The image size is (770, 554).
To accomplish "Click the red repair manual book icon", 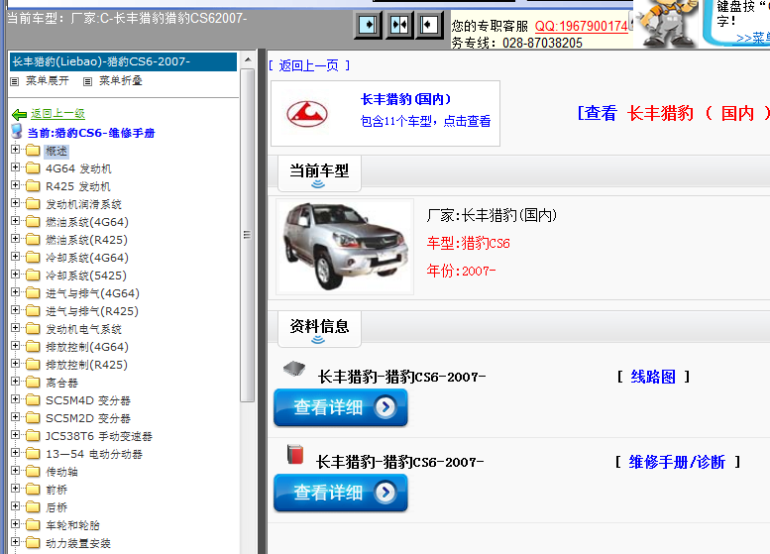I will [295, 454].
